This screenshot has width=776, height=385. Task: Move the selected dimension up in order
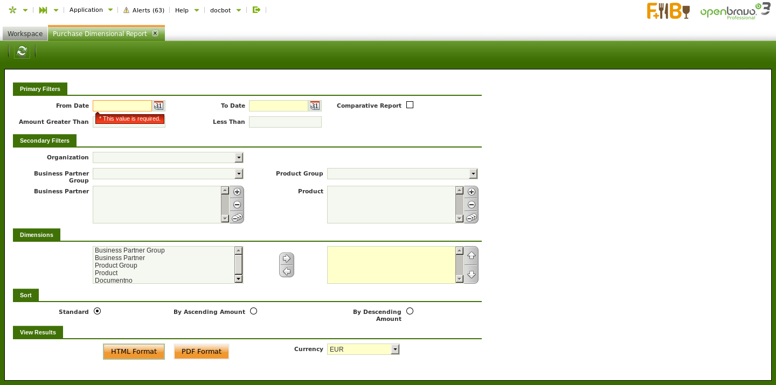point(471,256)
